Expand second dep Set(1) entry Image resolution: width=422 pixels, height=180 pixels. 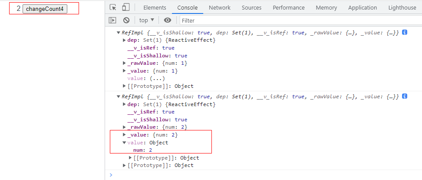click(125, 104)
